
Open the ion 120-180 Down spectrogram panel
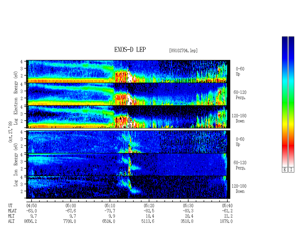[128, 187]
